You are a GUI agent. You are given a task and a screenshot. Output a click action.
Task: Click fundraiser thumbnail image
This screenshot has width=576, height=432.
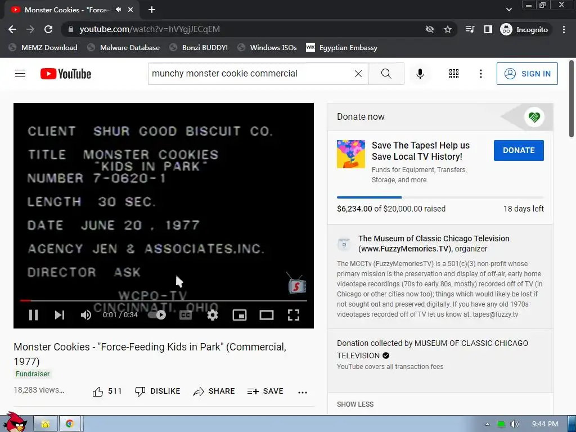[351, 154]
